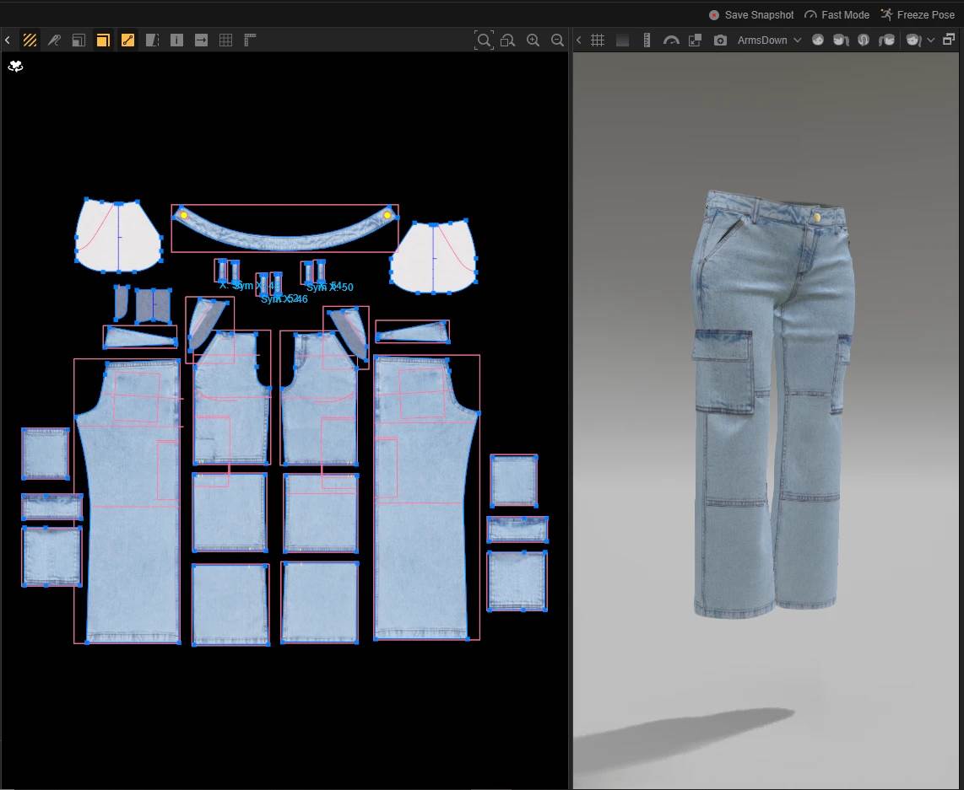Click the solid gray square icon in 3D toolbar
Viewport: 964px width, 790px height.
[x=622, y=40]
